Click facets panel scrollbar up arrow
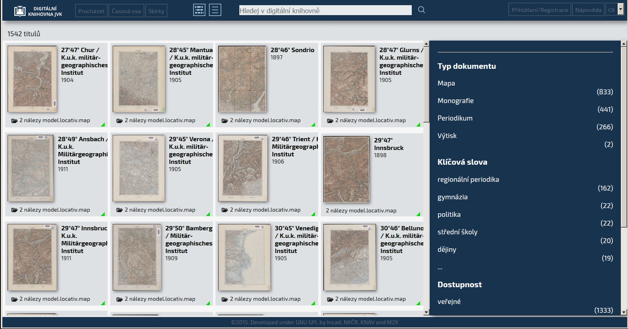 (x=624, y=43)
